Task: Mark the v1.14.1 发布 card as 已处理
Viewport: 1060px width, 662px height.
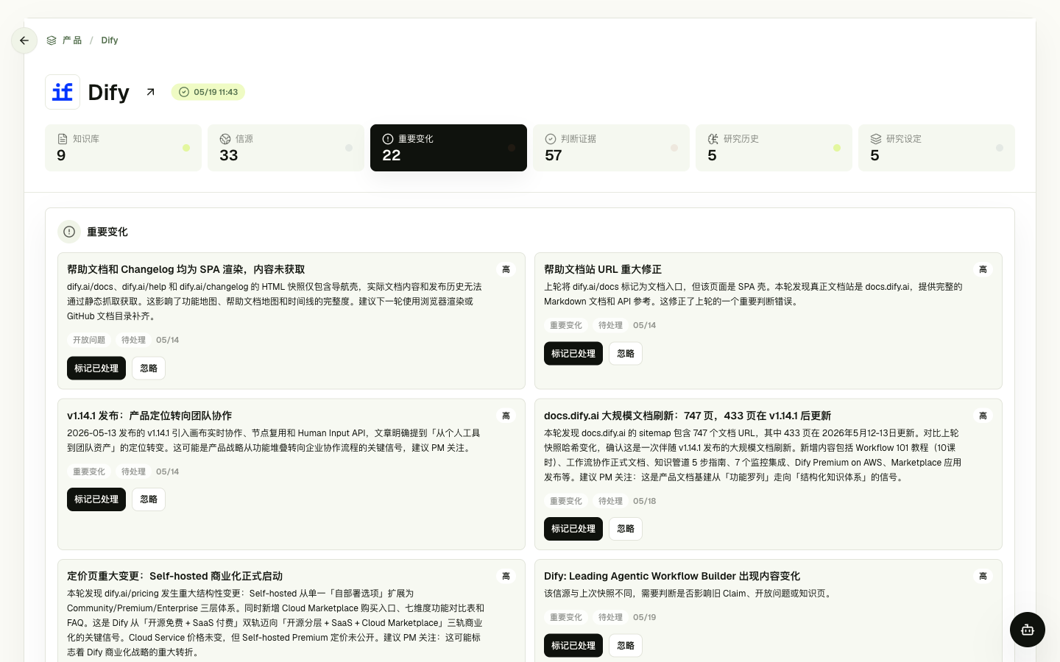Action: tap(96, 499)
